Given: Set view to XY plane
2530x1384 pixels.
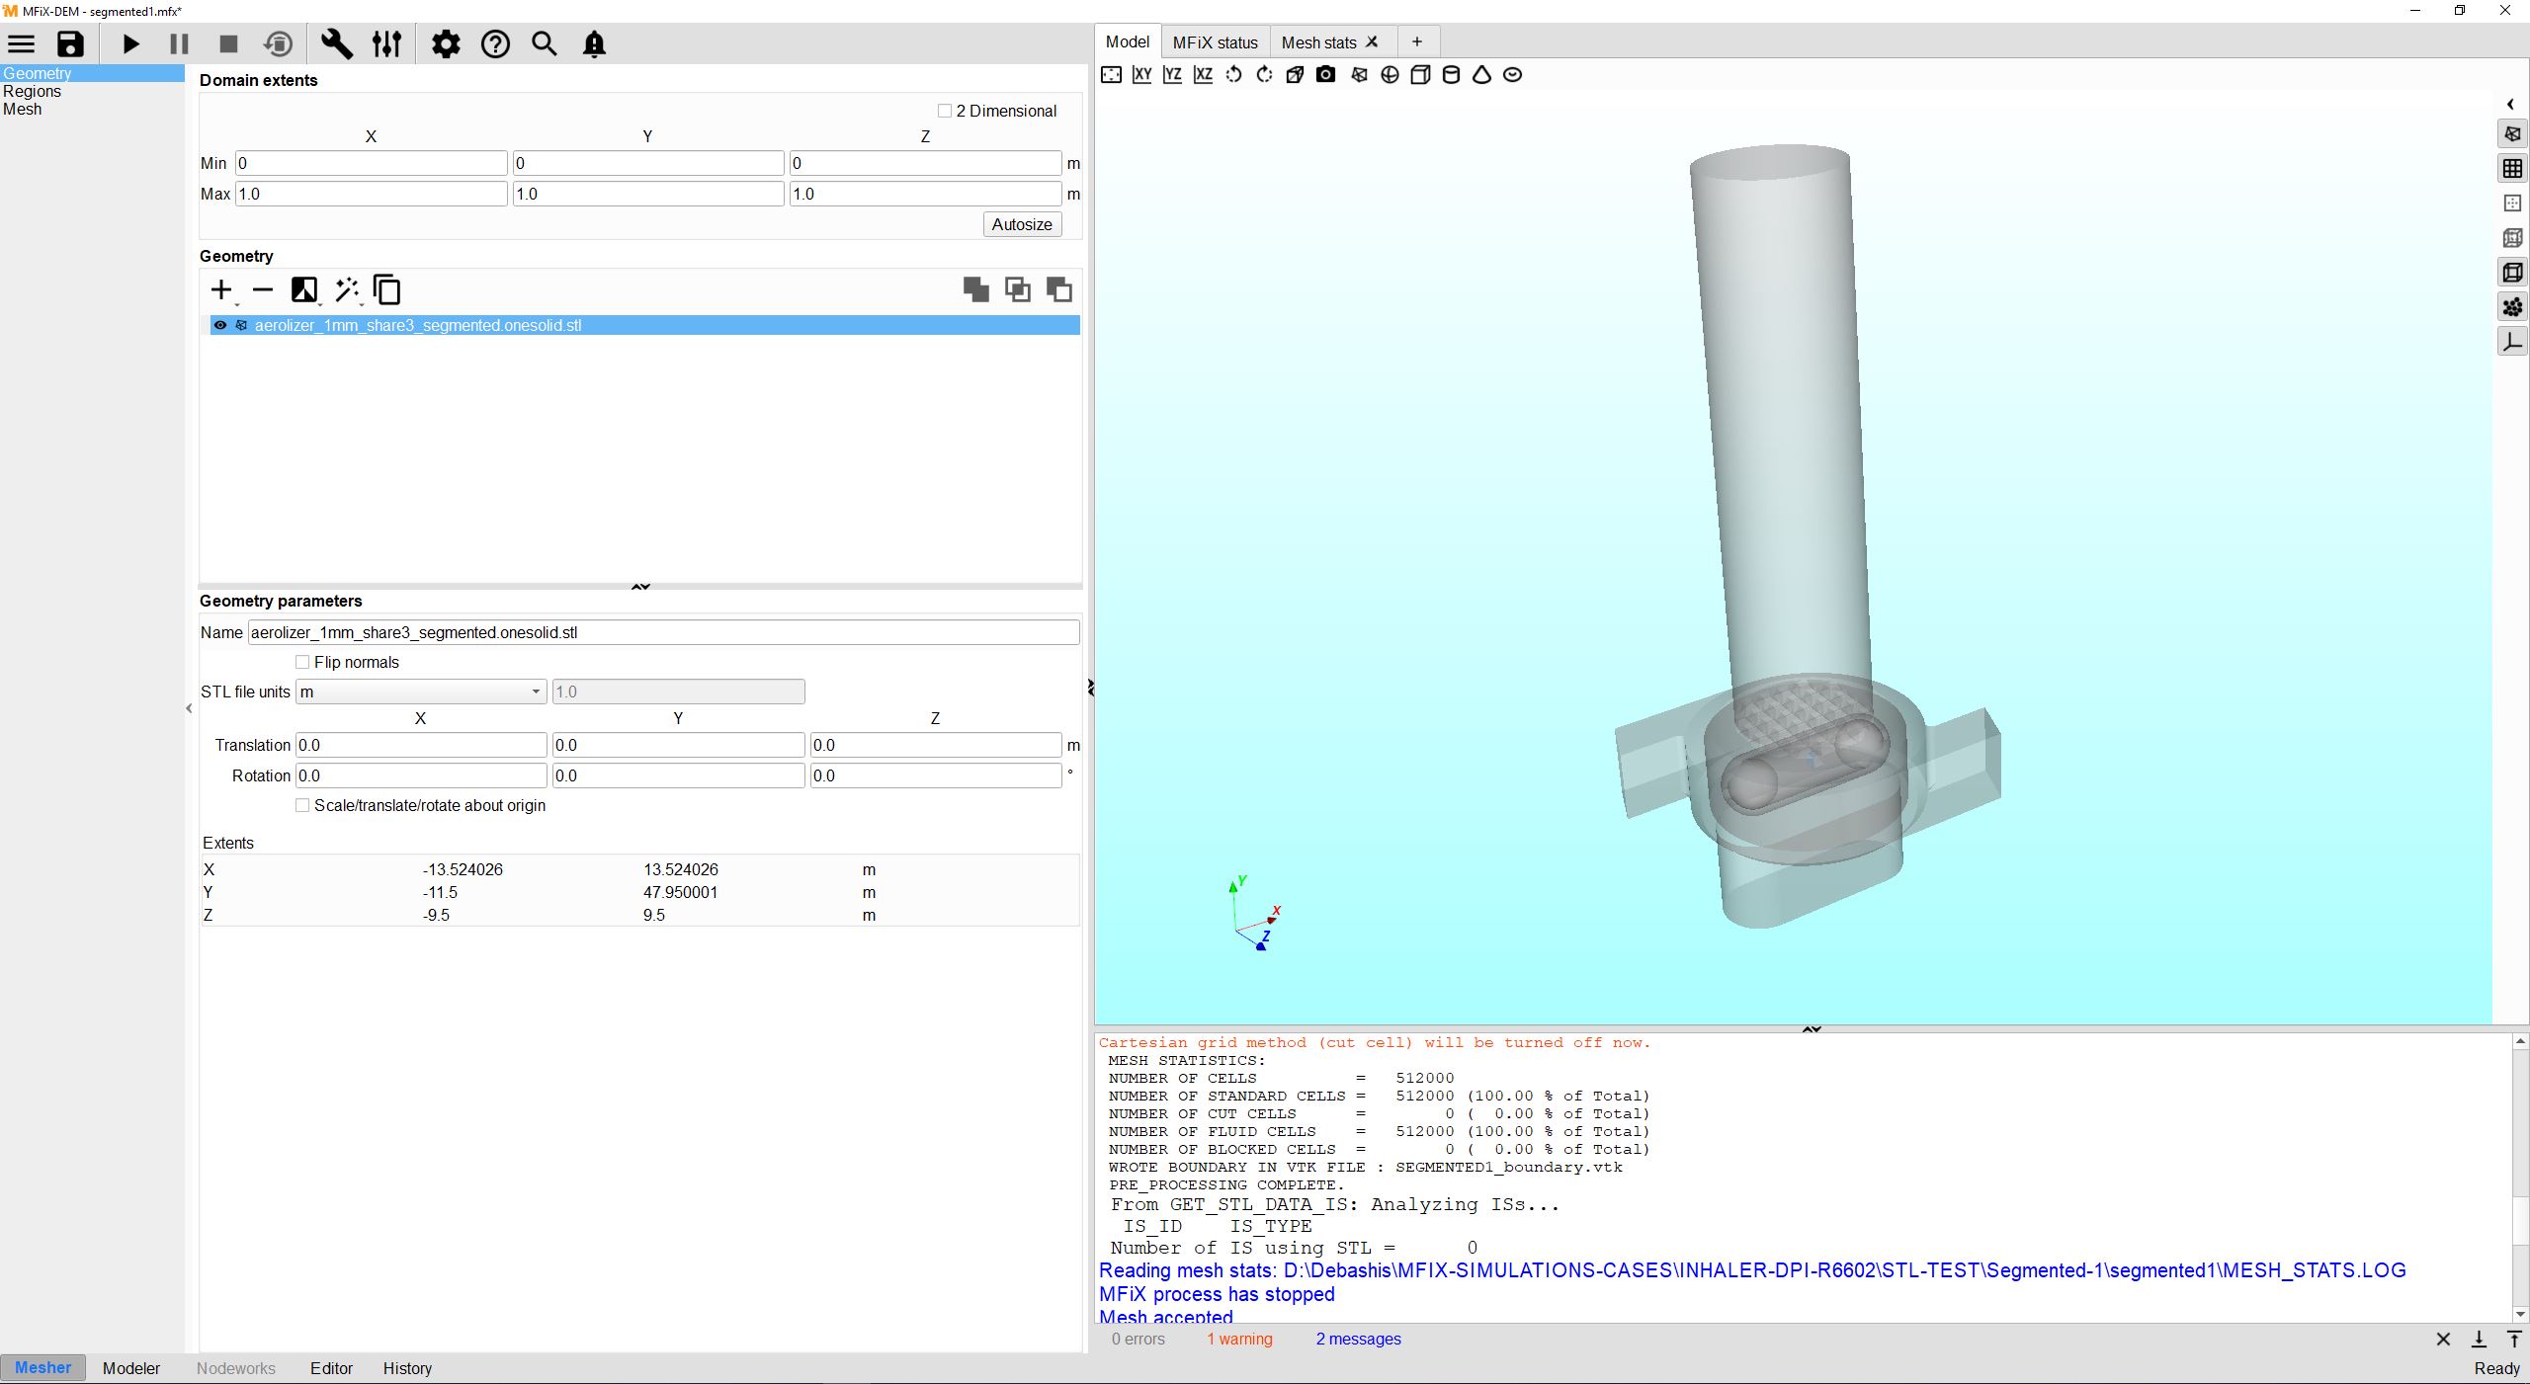Looking at the screenshot, I should click(x=1141, y=75).
